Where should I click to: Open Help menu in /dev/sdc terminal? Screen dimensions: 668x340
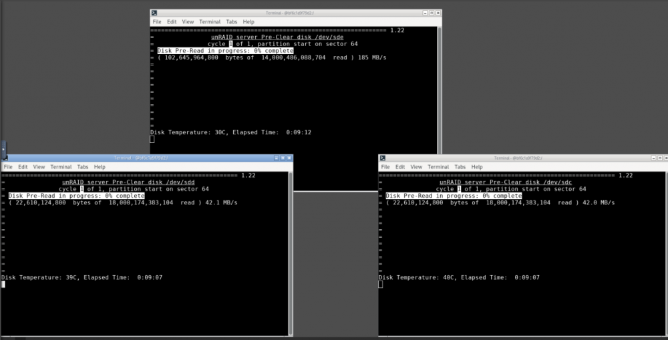[x=477, y=167]
